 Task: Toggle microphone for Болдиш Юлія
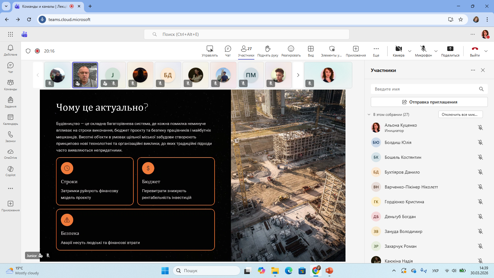point(480,142)
